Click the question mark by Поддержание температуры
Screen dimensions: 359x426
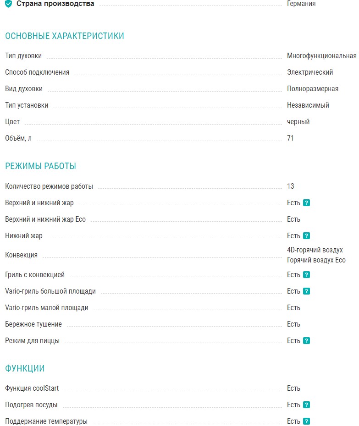tap(307, 421)
